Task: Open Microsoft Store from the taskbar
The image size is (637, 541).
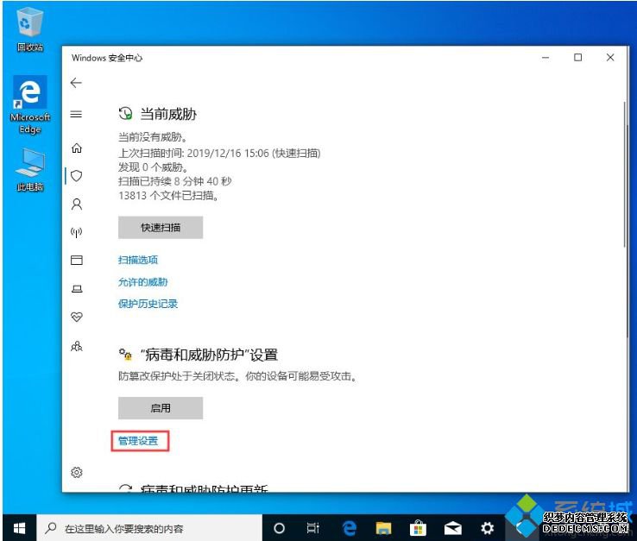Action: [x=418, y=528]
